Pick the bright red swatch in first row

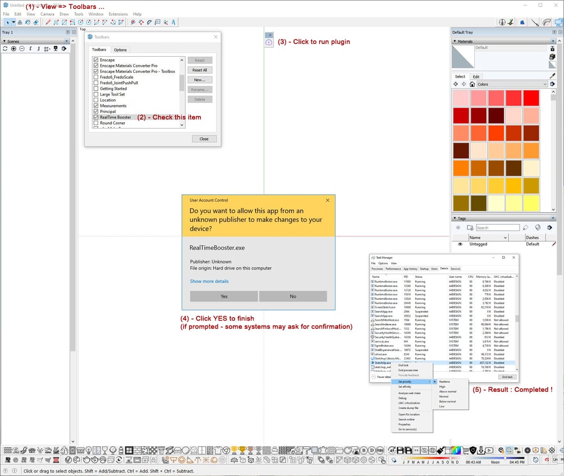coord(531,98)
